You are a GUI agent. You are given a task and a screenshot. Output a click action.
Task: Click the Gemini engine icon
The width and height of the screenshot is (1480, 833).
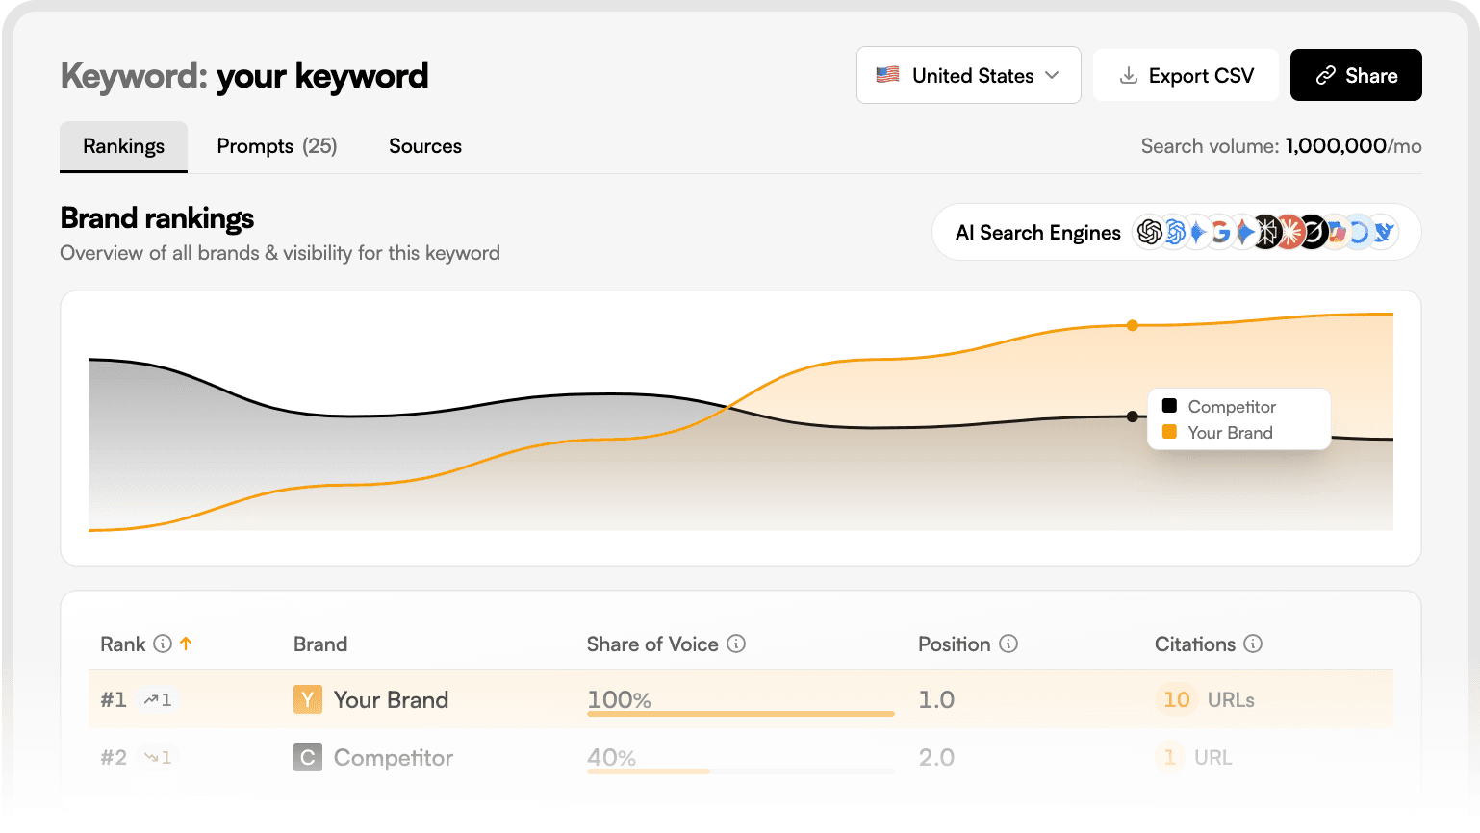[1196, 232]
